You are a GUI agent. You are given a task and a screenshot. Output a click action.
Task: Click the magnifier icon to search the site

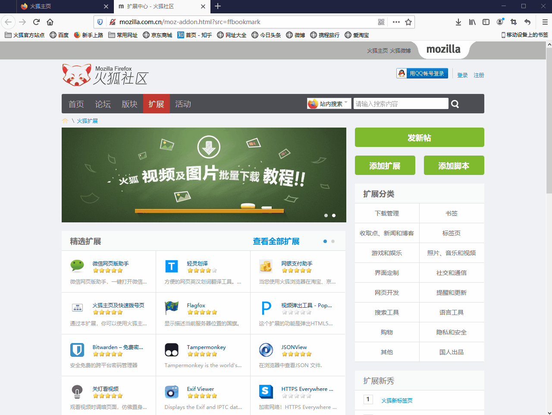click(455, 103)
